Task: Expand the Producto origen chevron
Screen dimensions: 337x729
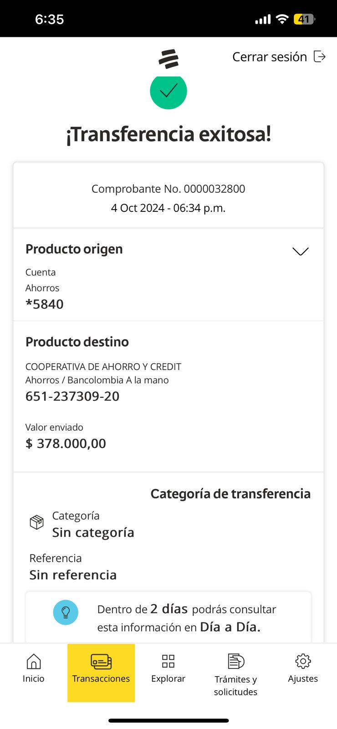Action: click(x=300, y=252)
